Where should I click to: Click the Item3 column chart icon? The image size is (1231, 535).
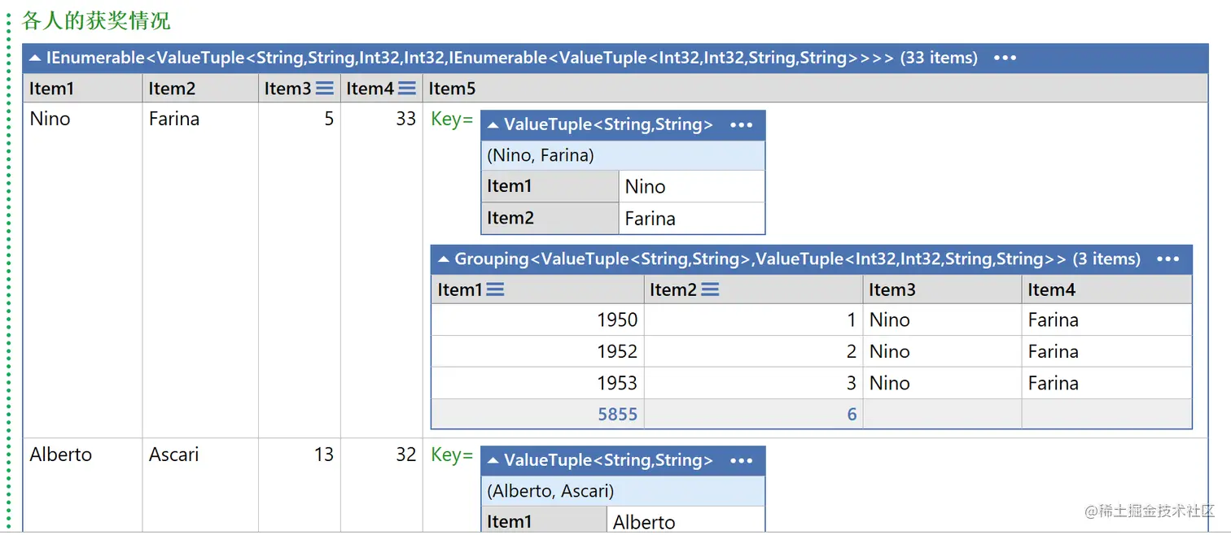[324, 88]
